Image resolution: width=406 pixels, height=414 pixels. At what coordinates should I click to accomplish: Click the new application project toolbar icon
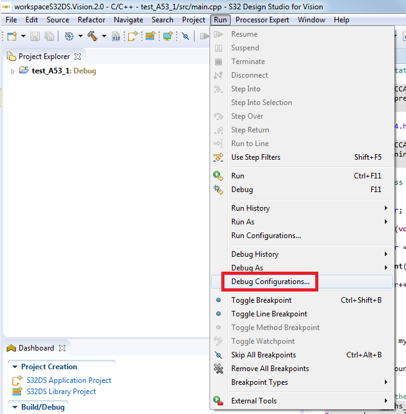[132, 36]
